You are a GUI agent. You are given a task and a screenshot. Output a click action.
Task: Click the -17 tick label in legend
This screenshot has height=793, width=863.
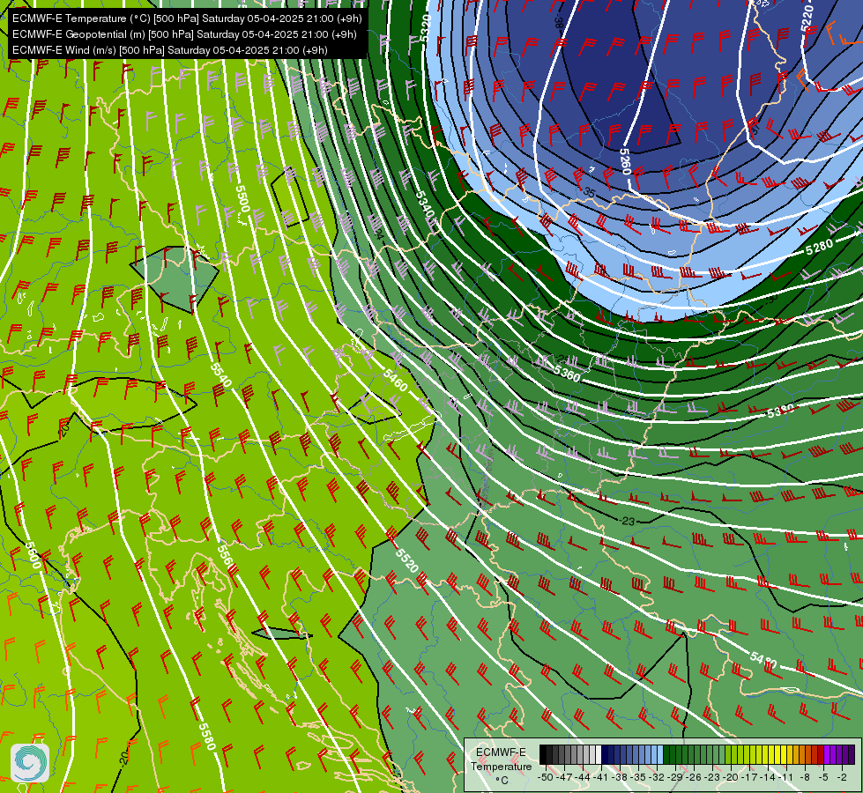(x=749, y=777)
